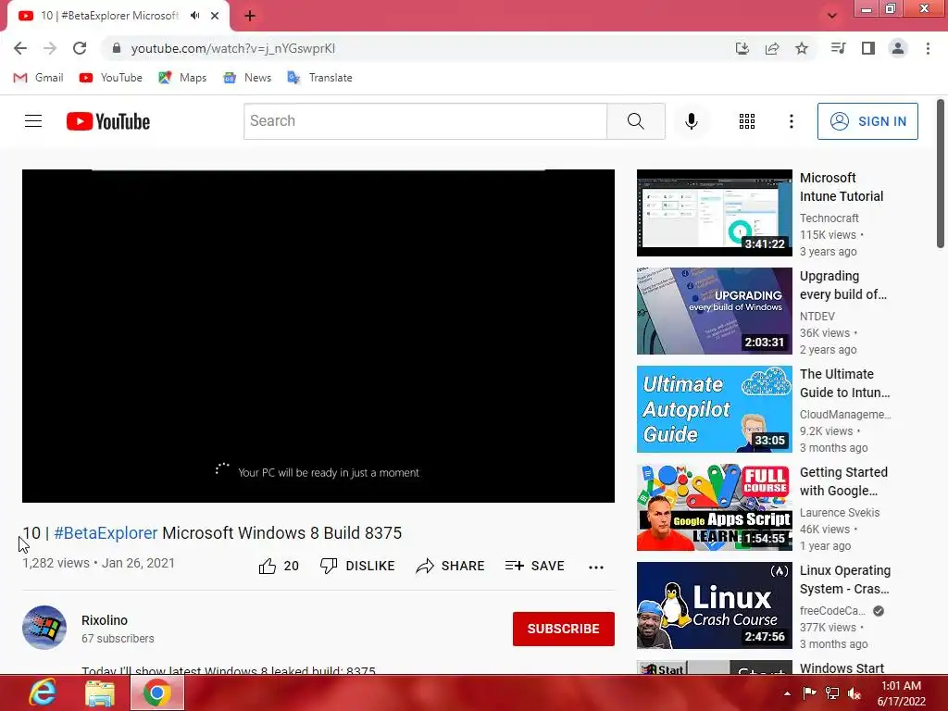Open Rixolino channel avatar
The height and width of the screenshot is (711, 948).
coord(44,628)
